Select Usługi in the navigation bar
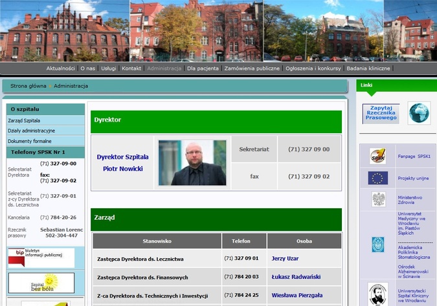Image resolution: width=437 pixels, height=306 pixels. (108, 69)
